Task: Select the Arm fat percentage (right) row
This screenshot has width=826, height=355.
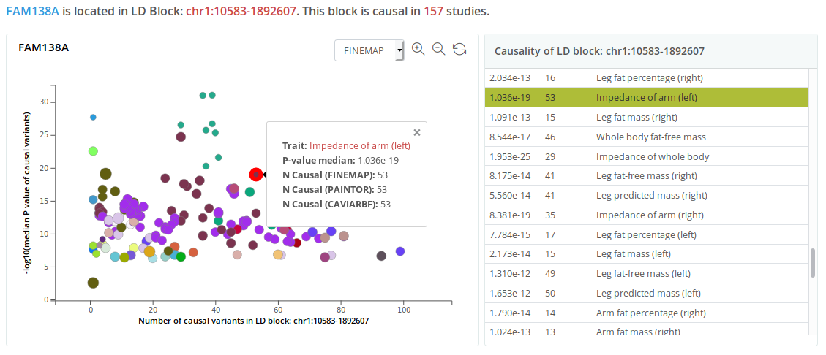Action: pyautogui.click(x=646, y=313)
